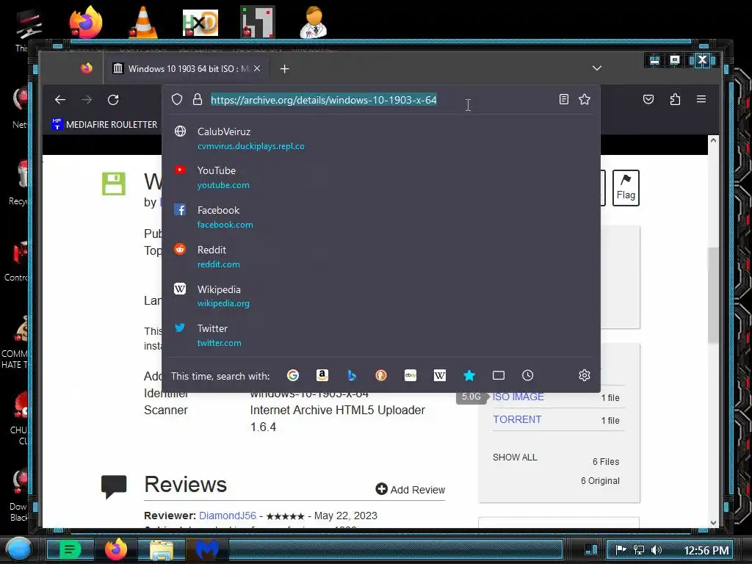Viewport: 752px width, 564px height.
Task: Search this time with eBay
Action: [411, 375]
